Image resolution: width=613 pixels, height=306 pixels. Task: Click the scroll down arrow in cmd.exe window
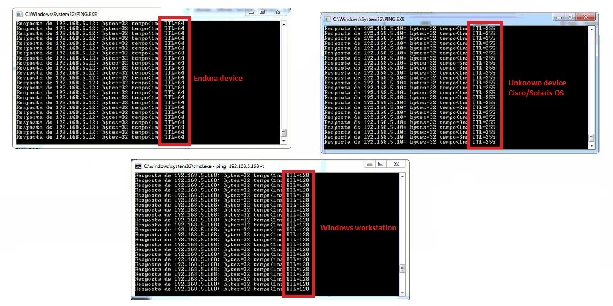pyautogui.click(x=401, y=293)
